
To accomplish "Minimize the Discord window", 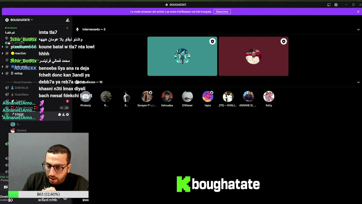I will (x=346, y=5).
